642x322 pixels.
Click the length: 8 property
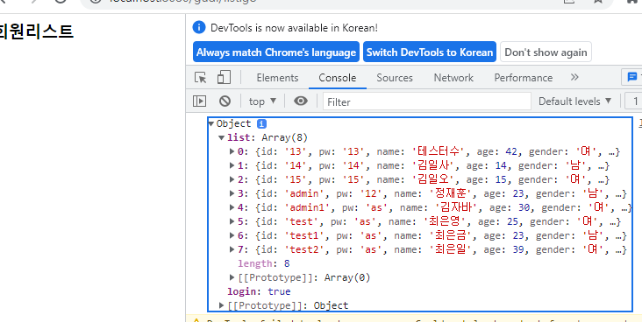click(264, 263)
